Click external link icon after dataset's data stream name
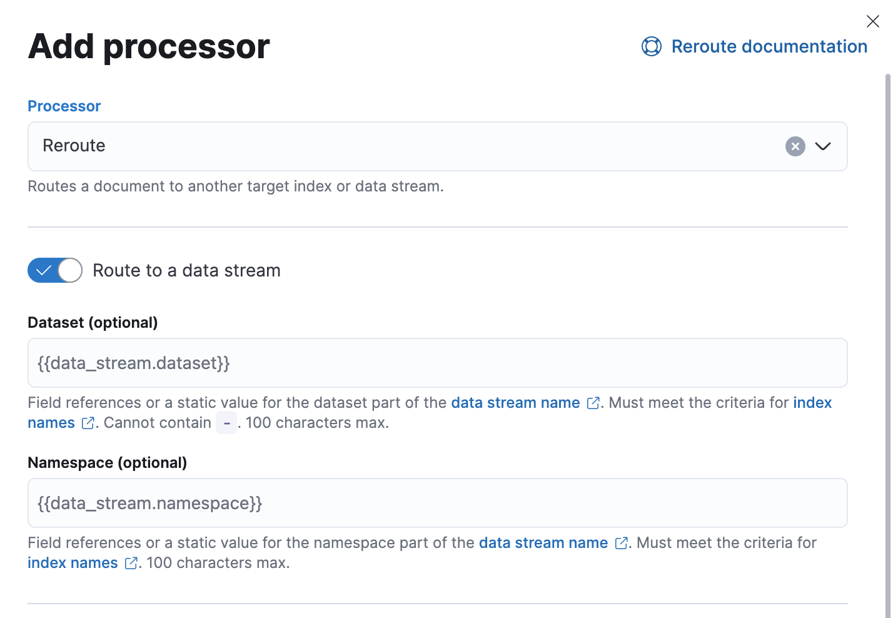Viewport: 893px width, 618px height. coord(593,403)
